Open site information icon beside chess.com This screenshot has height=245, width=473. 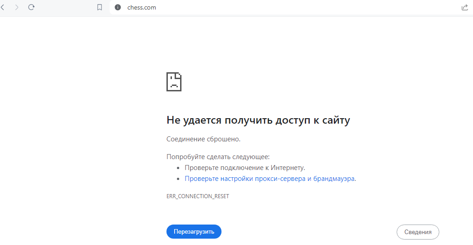118,7
